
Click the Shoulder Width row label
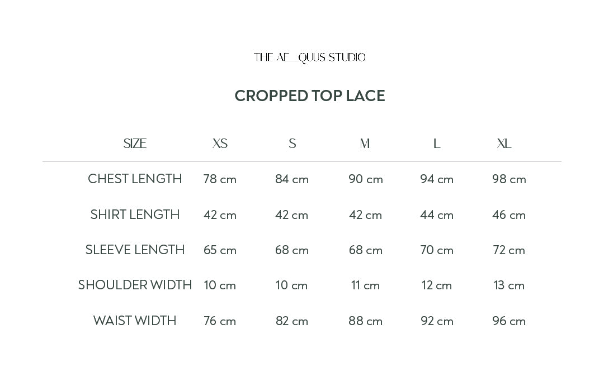(x=135, y=285)
